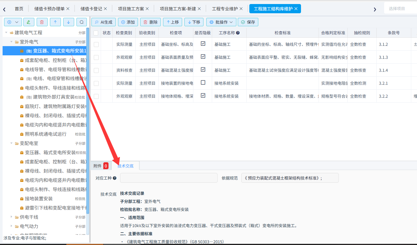Click the red 删除 button
This screenshot has height=245, width=417.
point(150,22)
